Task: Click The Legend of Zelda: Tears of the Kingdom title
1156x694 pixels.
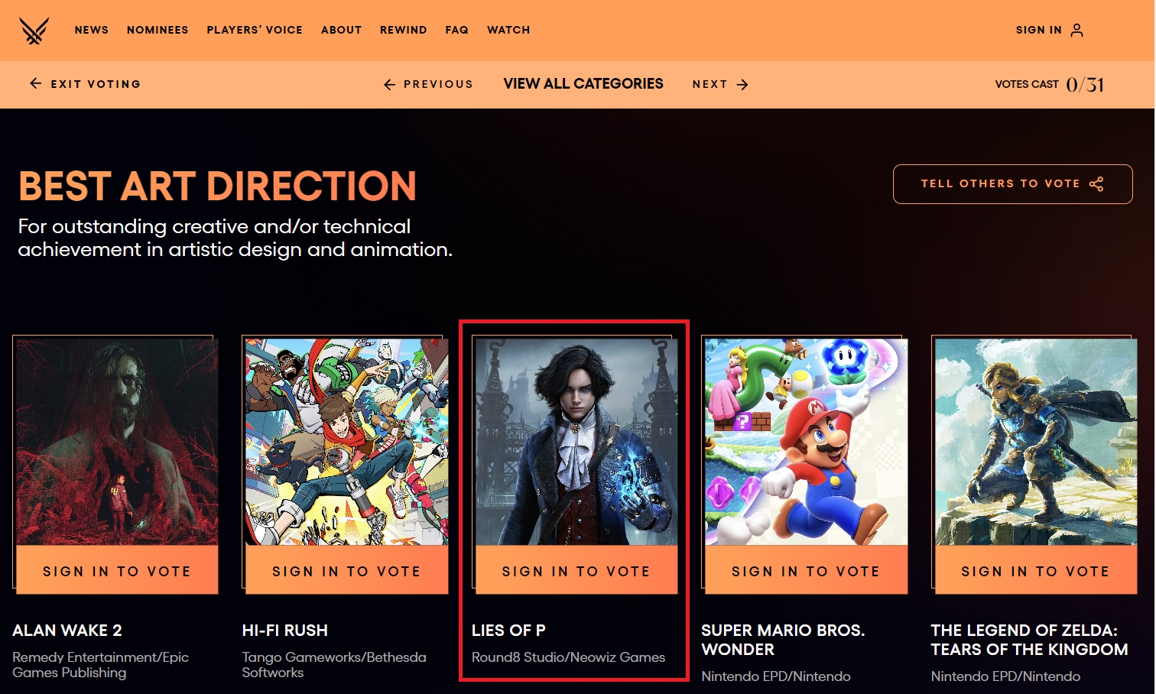Action: click(1029, 640)
